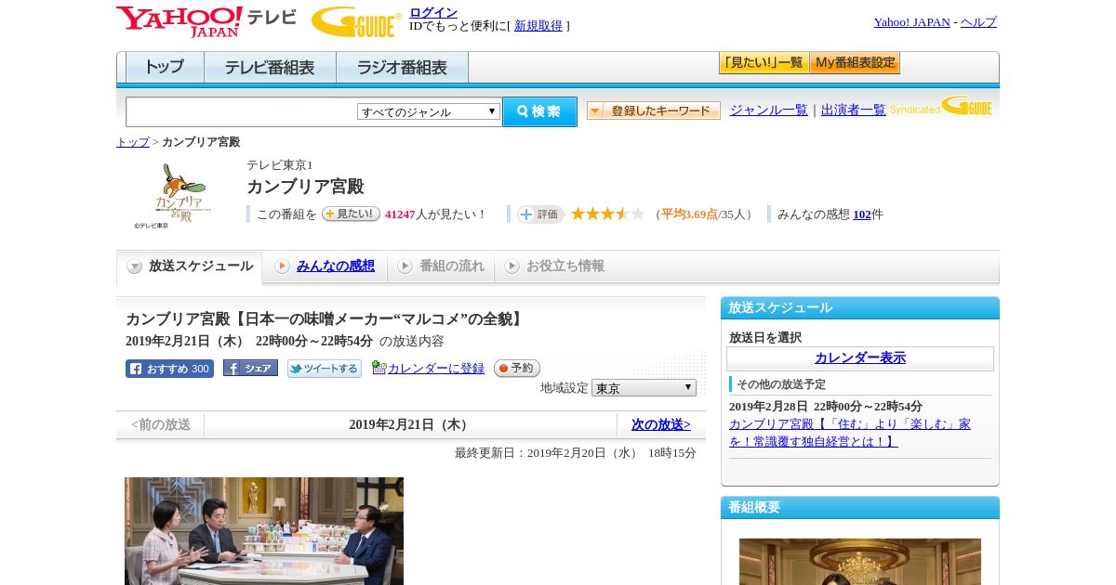This screenshot has width=1116, height=585.
Task: Click the カレンダー表示 link
Action: coord(860,358)
